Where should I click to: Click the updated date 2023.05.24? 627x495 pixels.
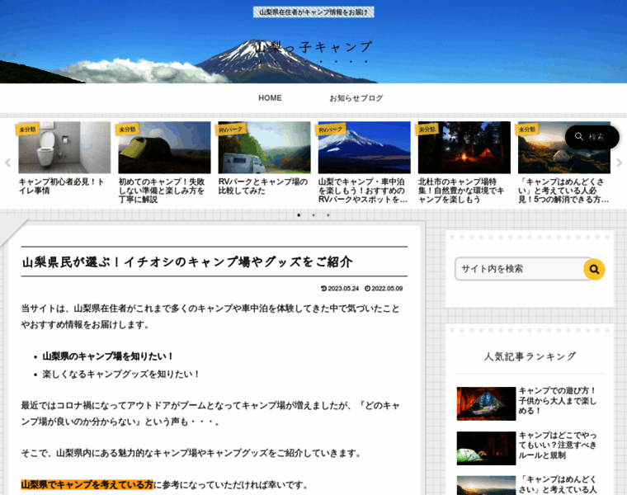(x=340, y=289)
